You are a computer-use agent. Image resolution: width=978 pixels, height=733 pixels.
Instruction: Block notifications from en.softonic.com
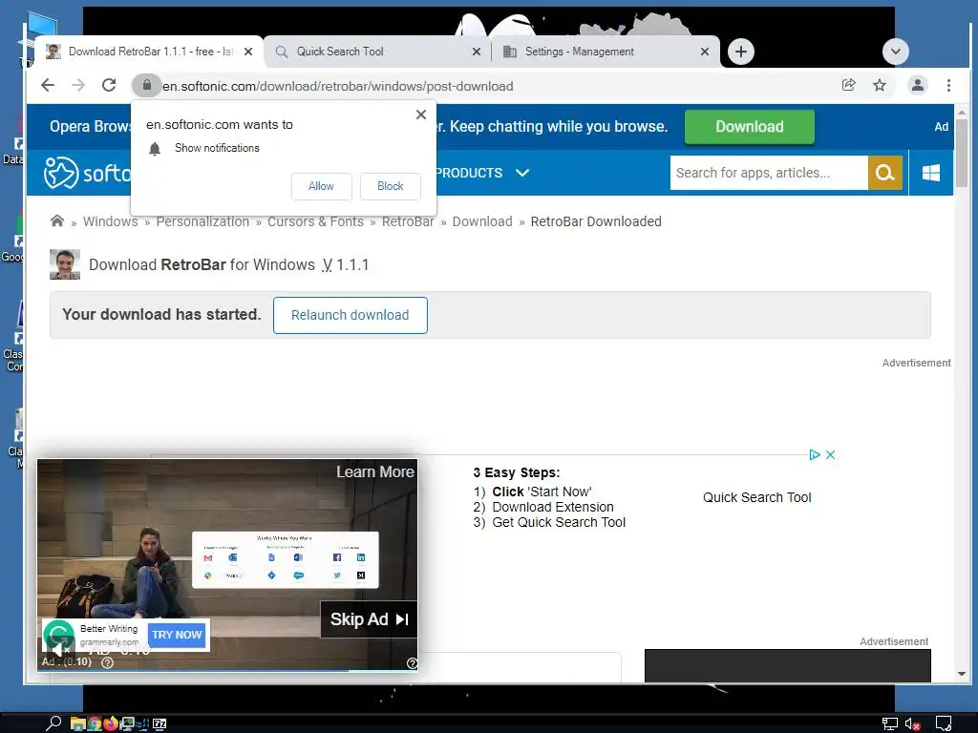pyautogui.click(x=390, y=186)
